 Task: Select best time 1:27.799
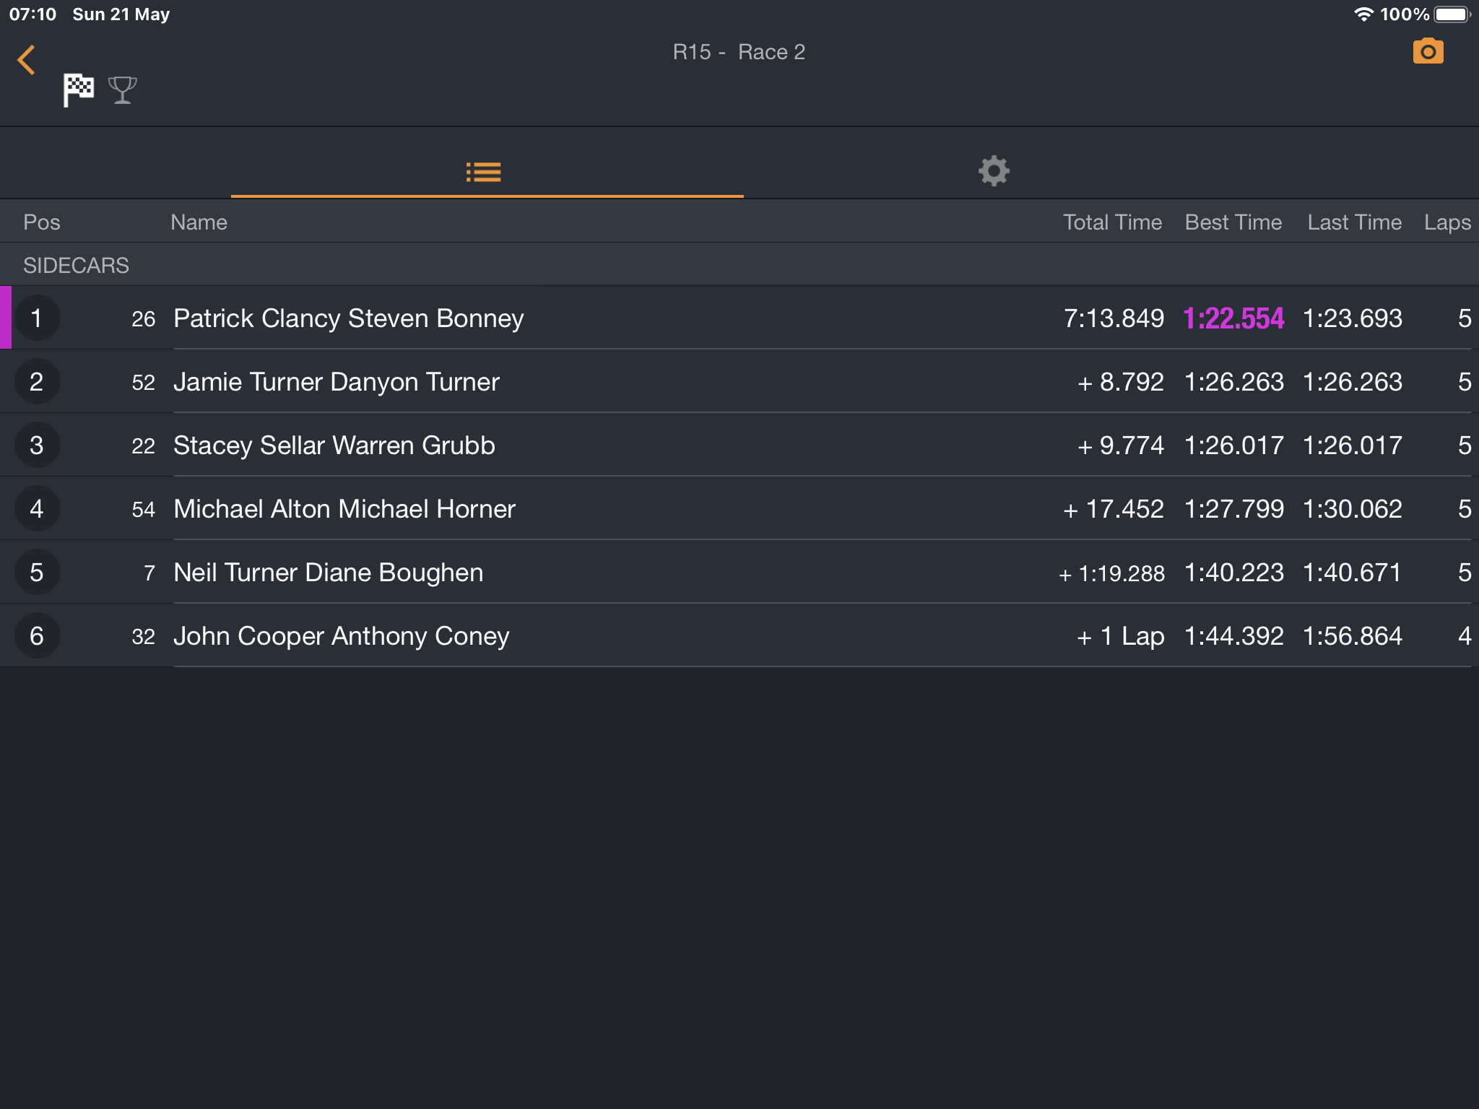pos(1234,509)
